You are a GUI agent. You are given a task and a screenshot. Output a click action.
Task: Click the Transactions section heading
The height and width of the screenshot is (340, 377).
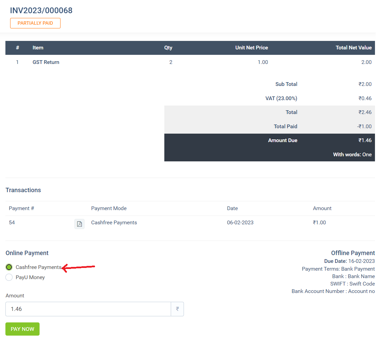[x=23, y=190]
